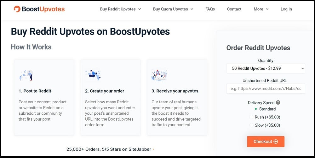Click the Log In link

286,9
